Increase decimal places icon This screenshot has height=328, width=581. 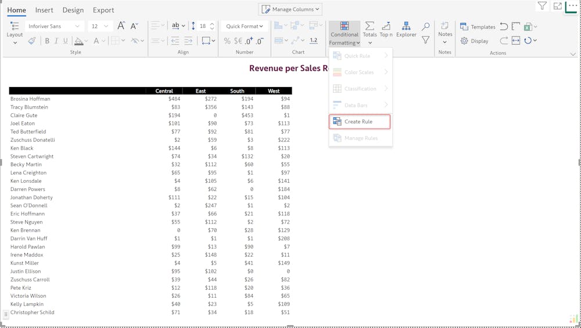point(249,41)
